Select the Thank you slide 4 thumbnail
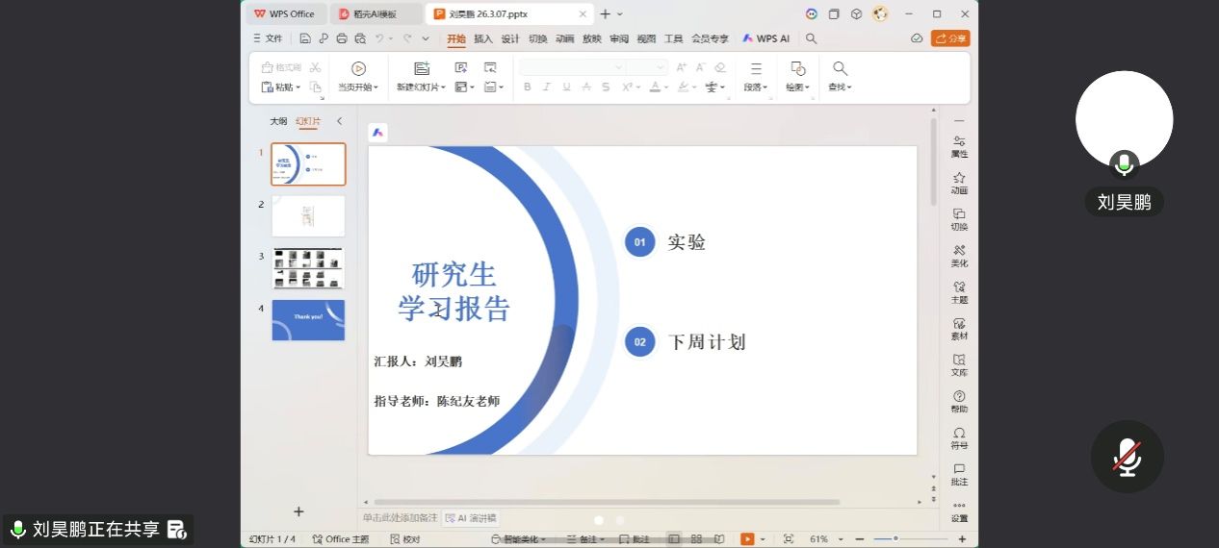 point(308,320)
